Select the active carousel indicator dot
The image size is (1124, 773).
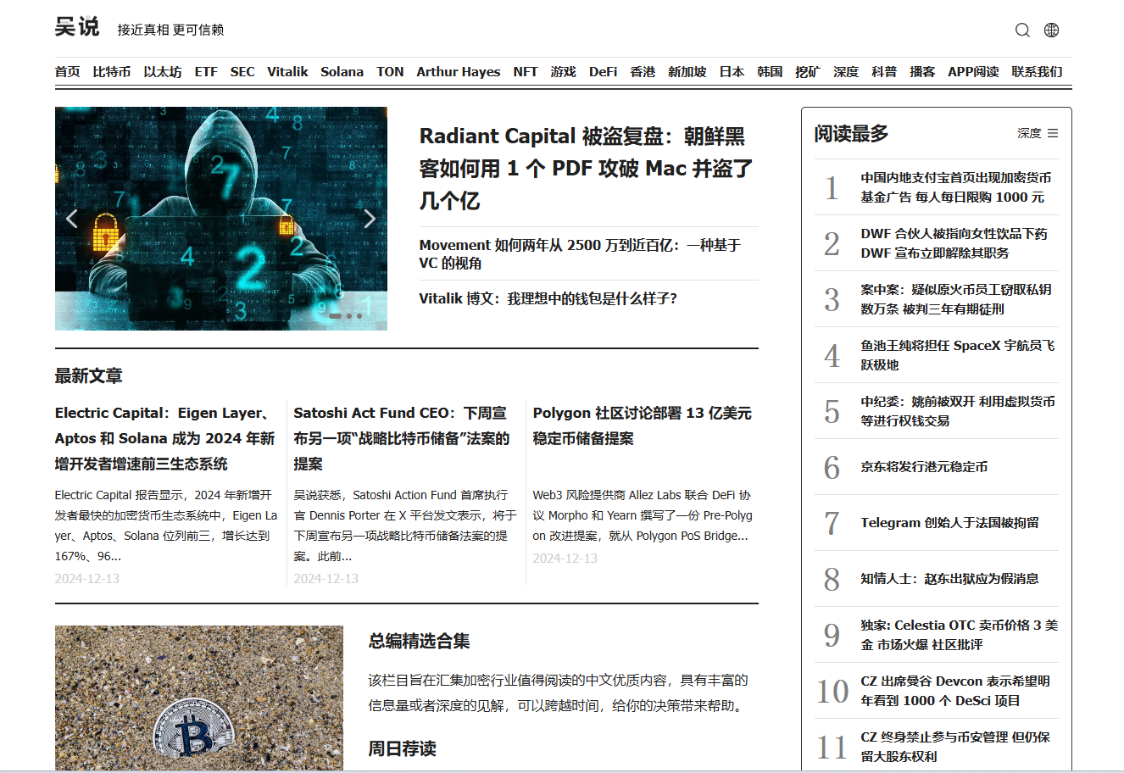tap(336, 316)
